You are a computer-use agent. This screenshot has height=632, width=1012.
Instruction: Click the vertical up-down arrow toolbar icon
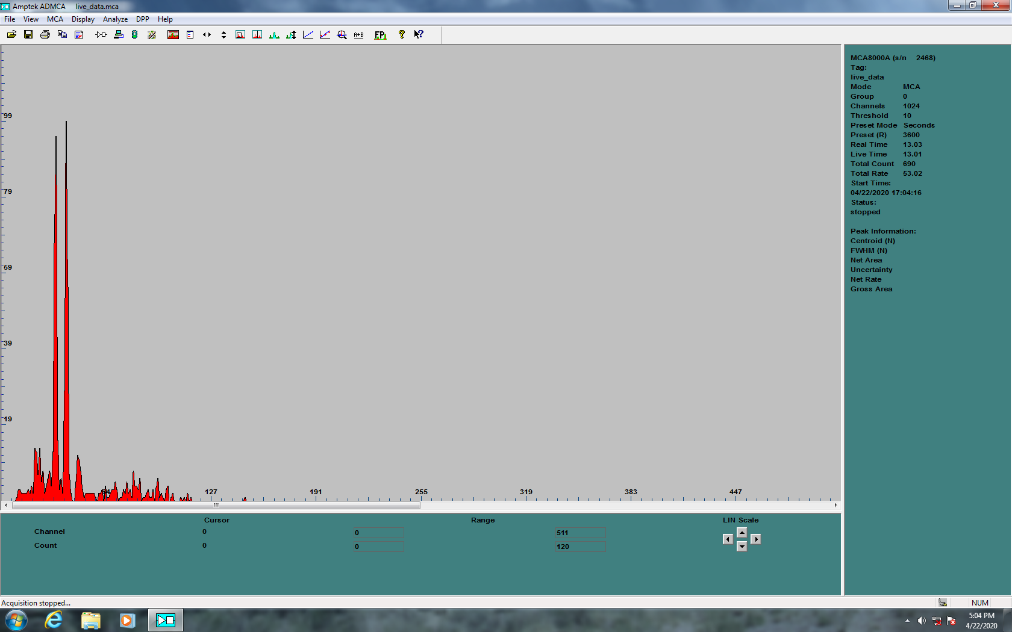(x=223, y=35)
